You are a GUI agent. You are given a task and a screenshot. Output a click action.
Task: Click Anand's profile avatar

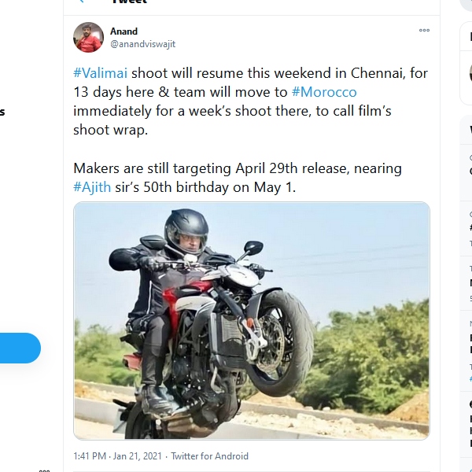tap(88, 37)
